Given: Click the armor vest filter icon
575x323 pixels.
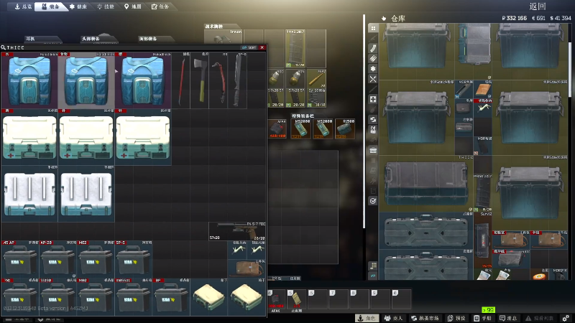Looking at the screenshot, I should tap(373, 130).
